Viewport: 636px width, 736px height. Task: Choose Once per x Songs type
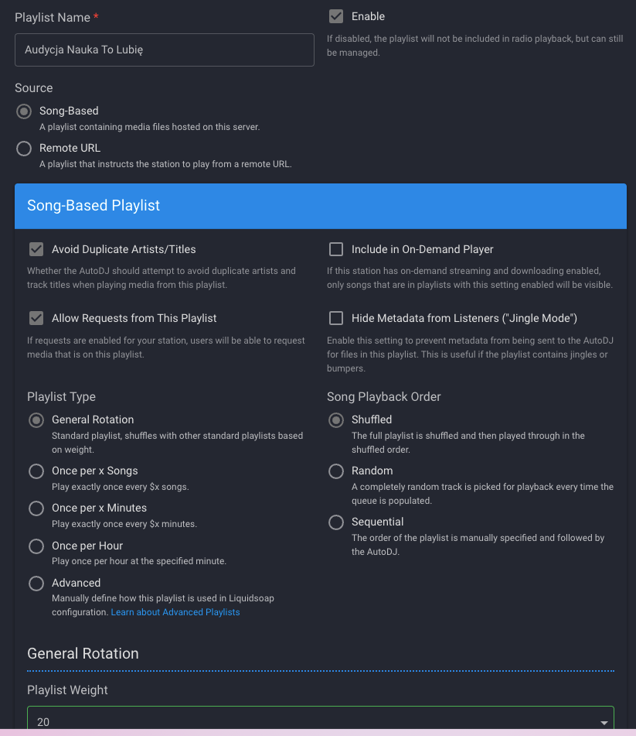coord(36,471)
